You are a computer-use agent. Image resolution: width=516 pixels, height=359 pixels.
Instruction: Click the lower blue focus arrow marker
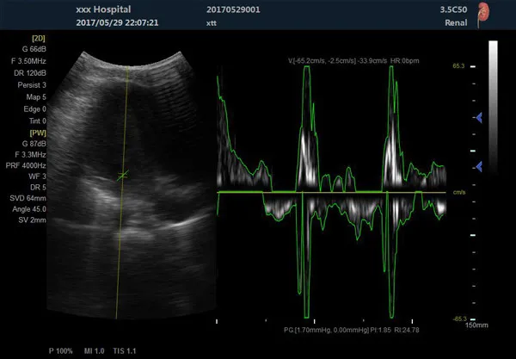tap(476, 164)
